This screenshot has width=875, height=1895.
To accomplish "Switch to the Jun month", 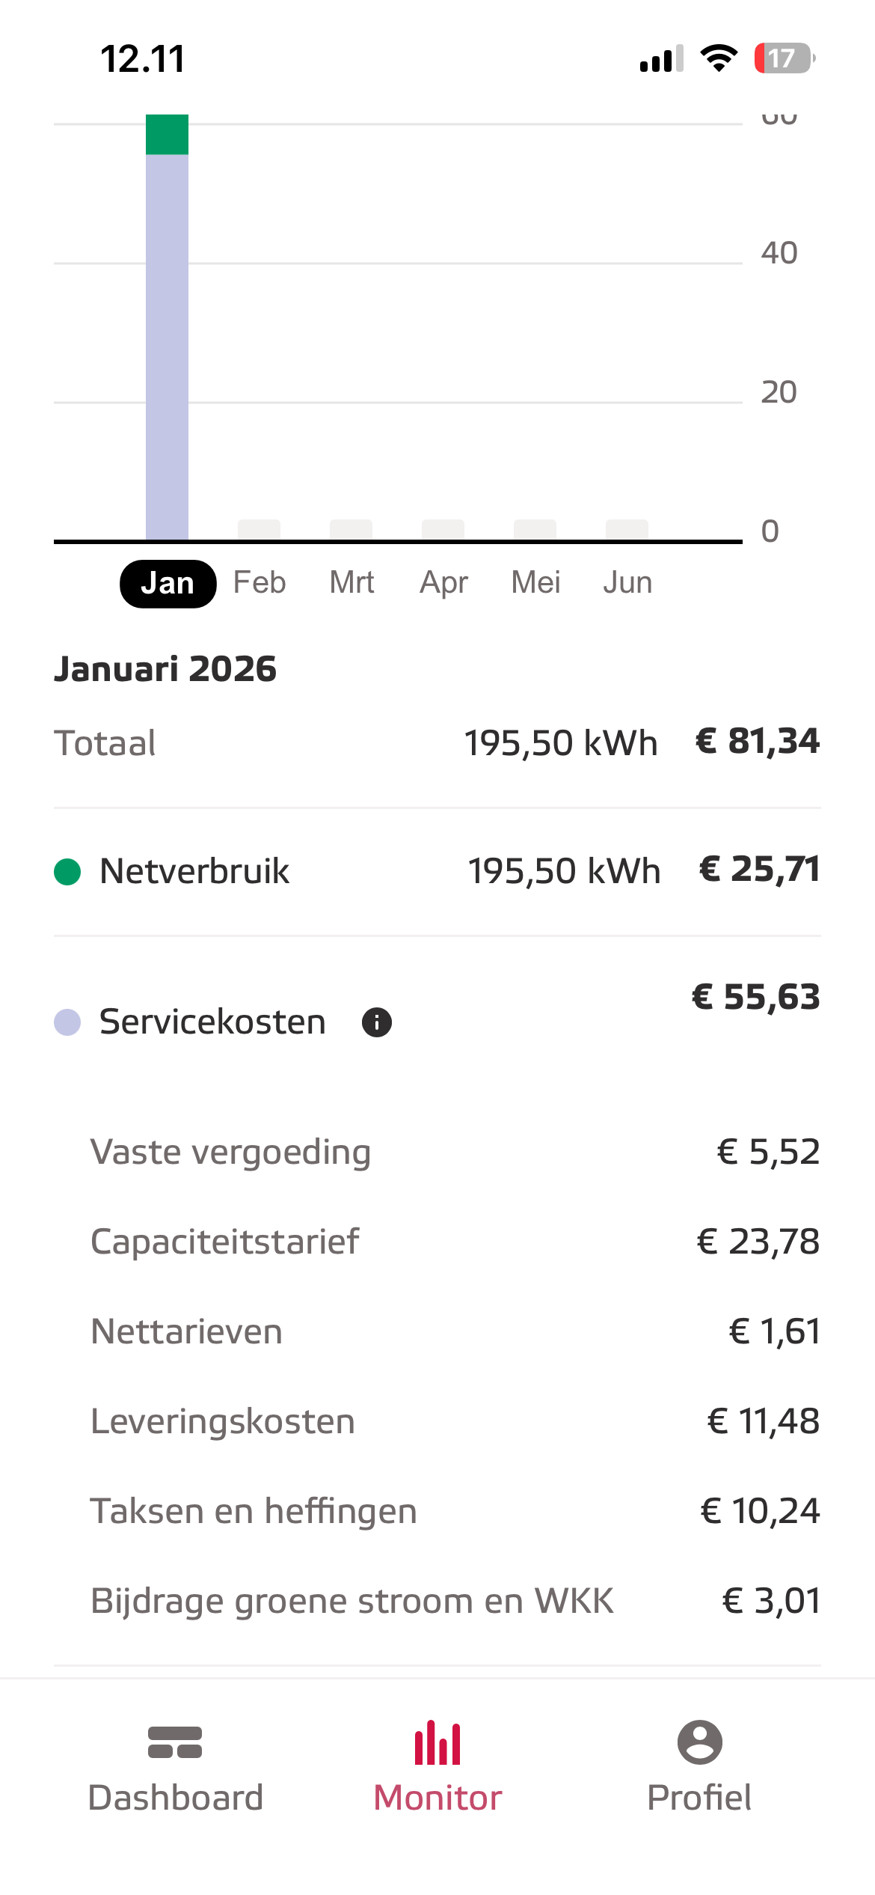I will pos(627,583).
